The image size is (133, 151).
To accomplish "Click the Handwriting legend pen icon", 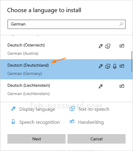I will click(72, 121).
